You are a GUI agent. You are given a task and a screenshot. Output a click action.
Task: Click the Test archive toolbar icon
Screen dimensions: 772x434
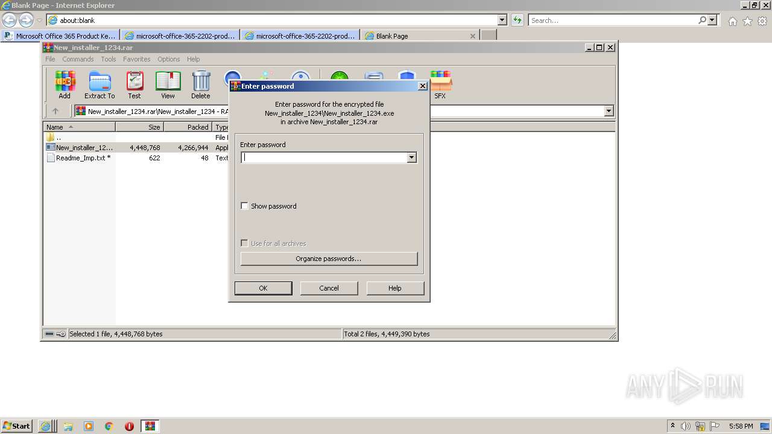tap(134, 85)
